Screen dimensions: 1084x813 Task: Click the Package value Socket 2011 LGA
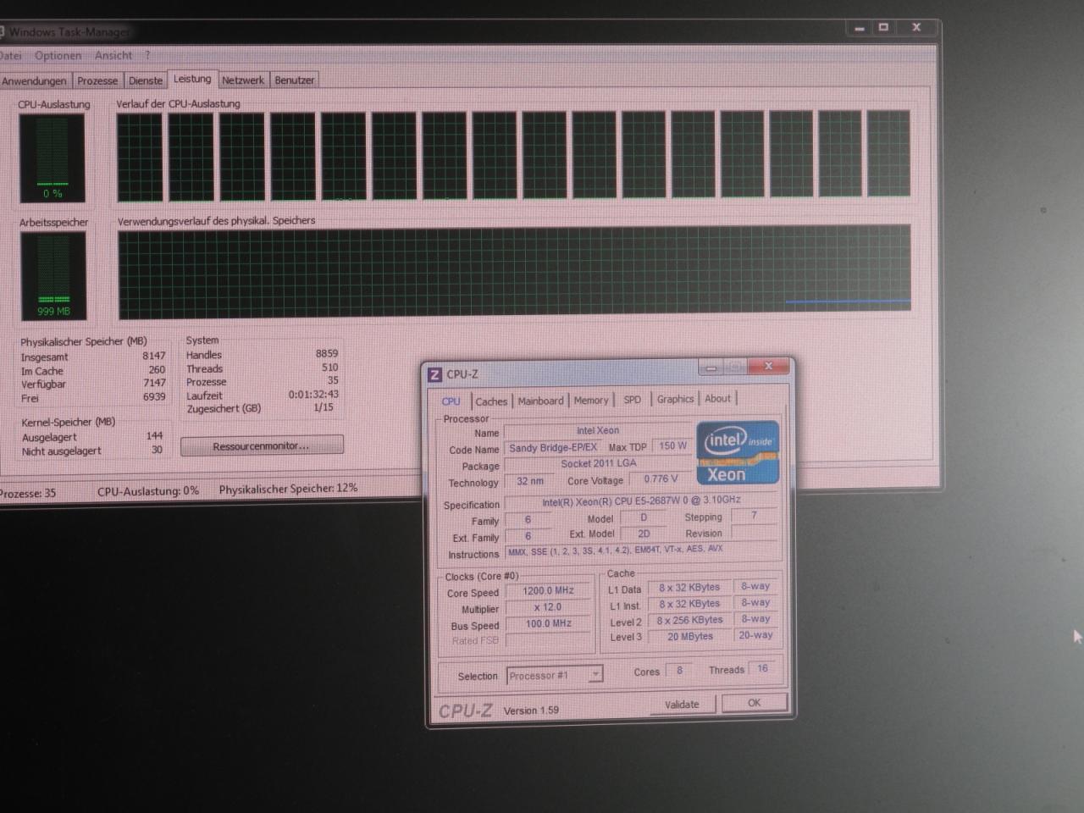pos(599,464)
